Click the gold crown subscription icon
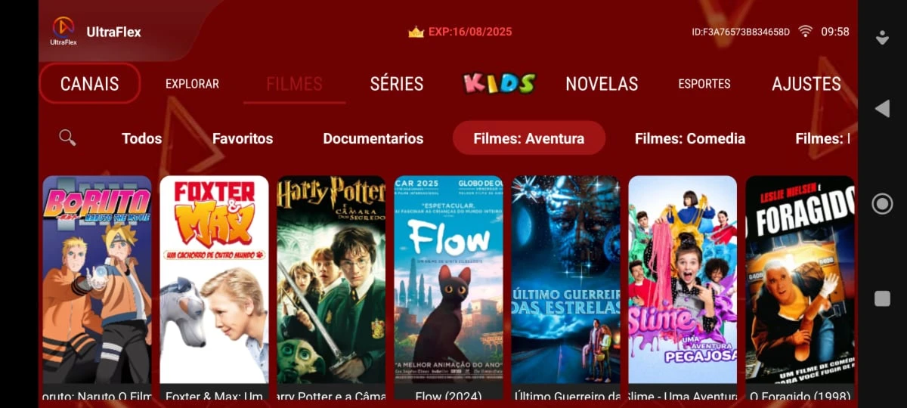 (416, 32)
